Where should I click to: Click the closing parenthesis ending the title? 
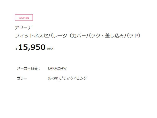click(139, 35)
